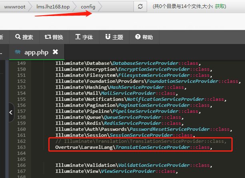Click the NotificationServiceProvider code line

(x=141, y=99)
